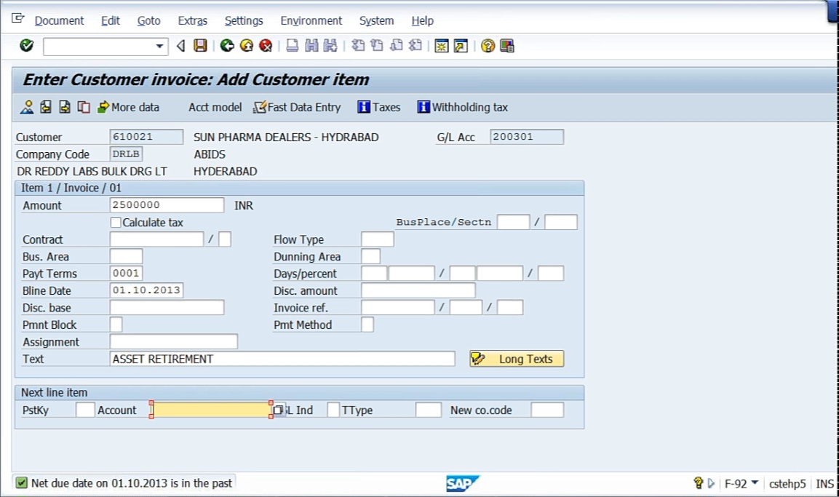Image resolution: width=839 pixels, height=497 pixels.
Task: Click the Flow Type input field
Action: (378, 239)
